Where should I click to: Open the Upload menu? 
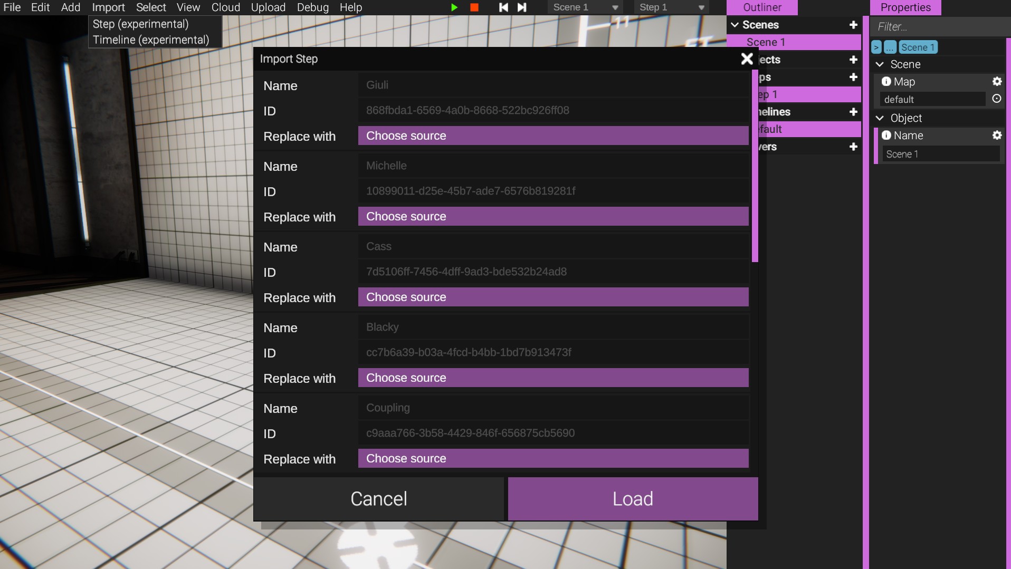tap(268, 7)
